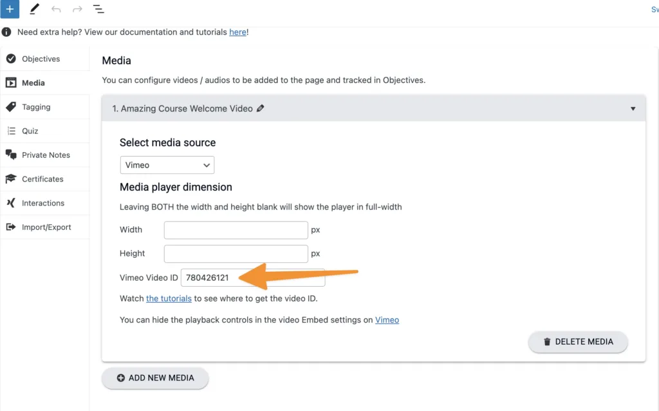The image size is (659, 411).
Task: Open the Vimeo media source dropdown
Action: point(167,165)
